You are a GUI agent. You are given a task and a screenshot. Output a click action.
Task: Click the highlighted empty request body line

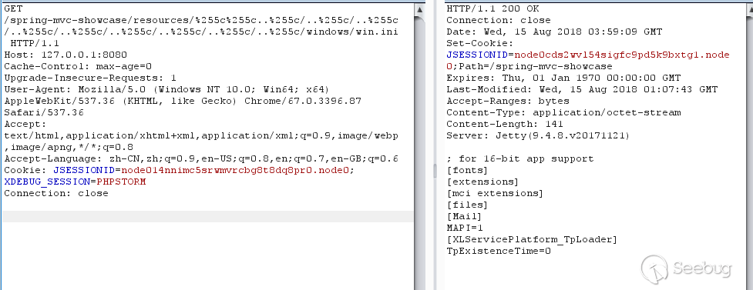[x=207, y=216]
